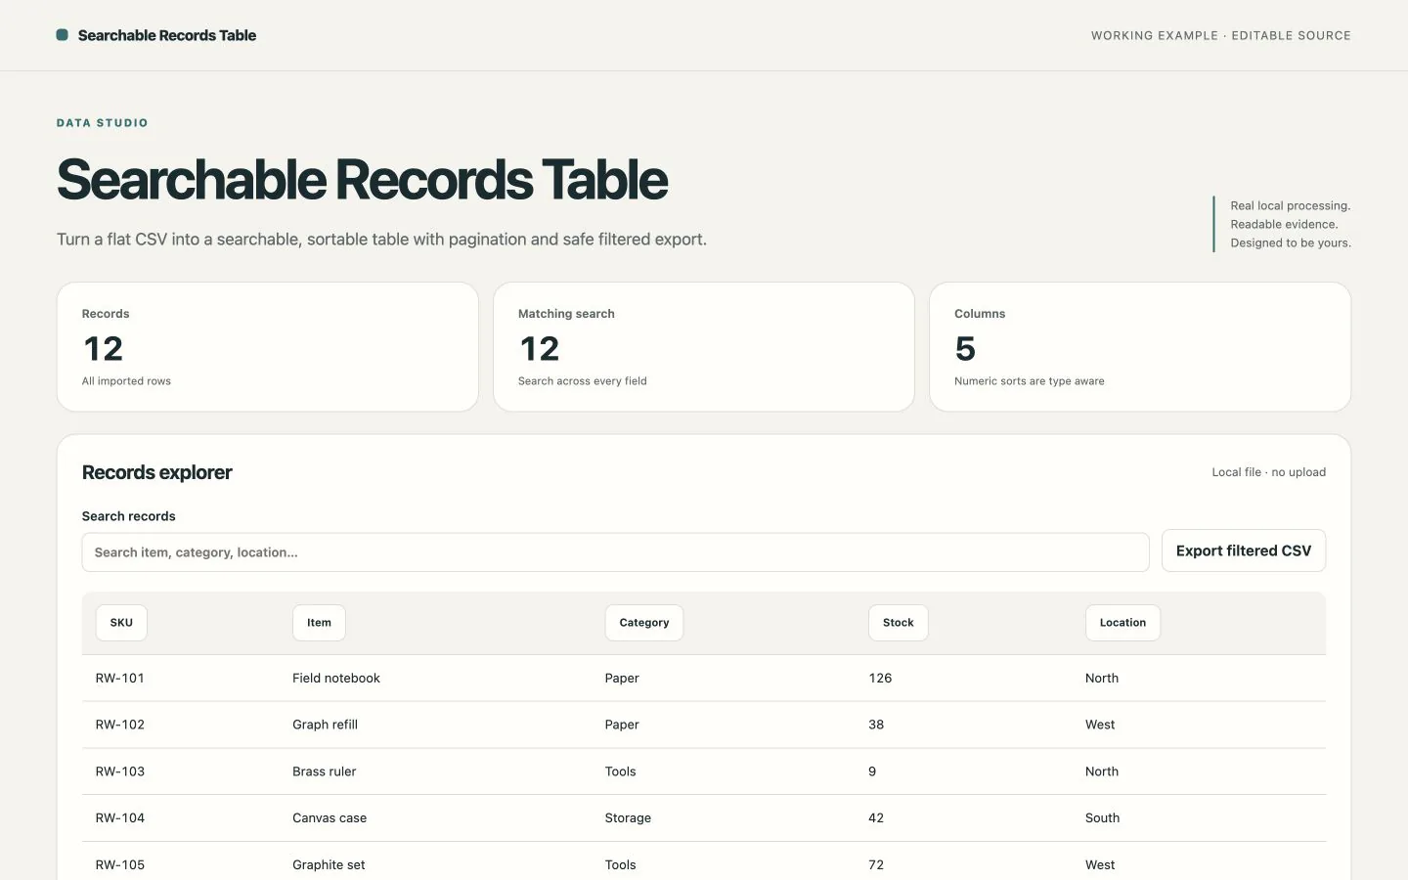
Task: Click the Canvas case item cell
Action: click(x=330, y=818)
